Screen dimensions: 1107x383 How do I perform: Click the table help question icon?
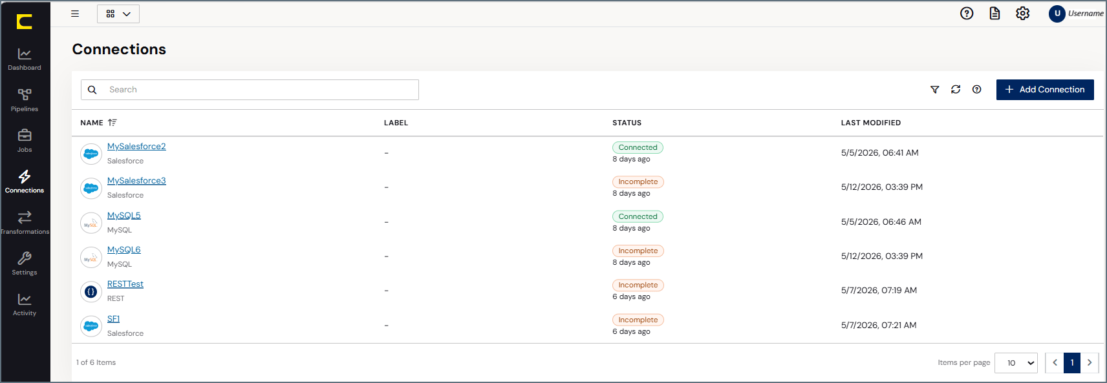[x=977, y=90]
